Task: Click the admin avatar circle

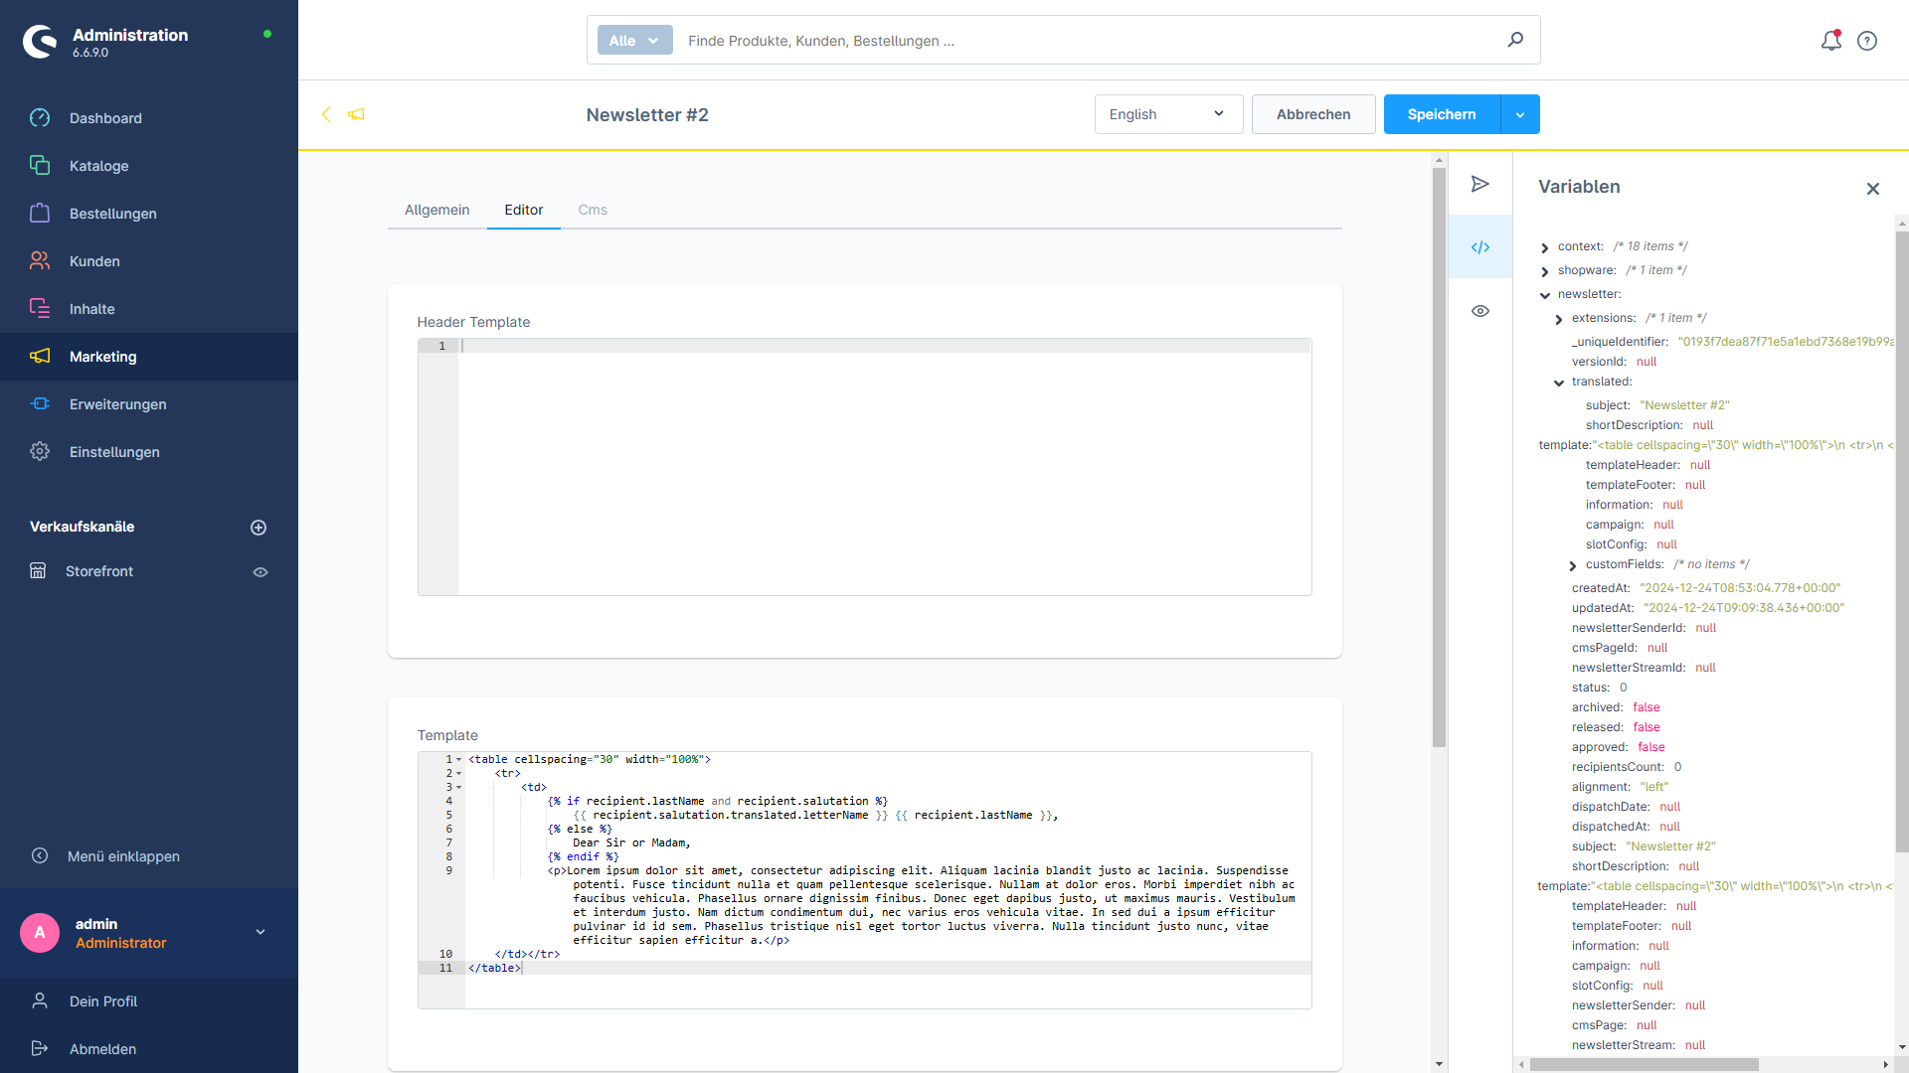Action: point(40,933)
